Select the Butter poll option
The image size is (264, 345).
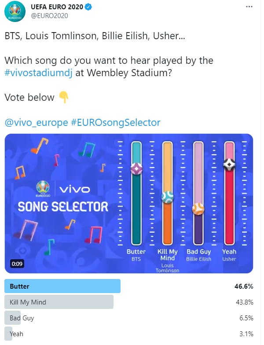coord(128,286)
